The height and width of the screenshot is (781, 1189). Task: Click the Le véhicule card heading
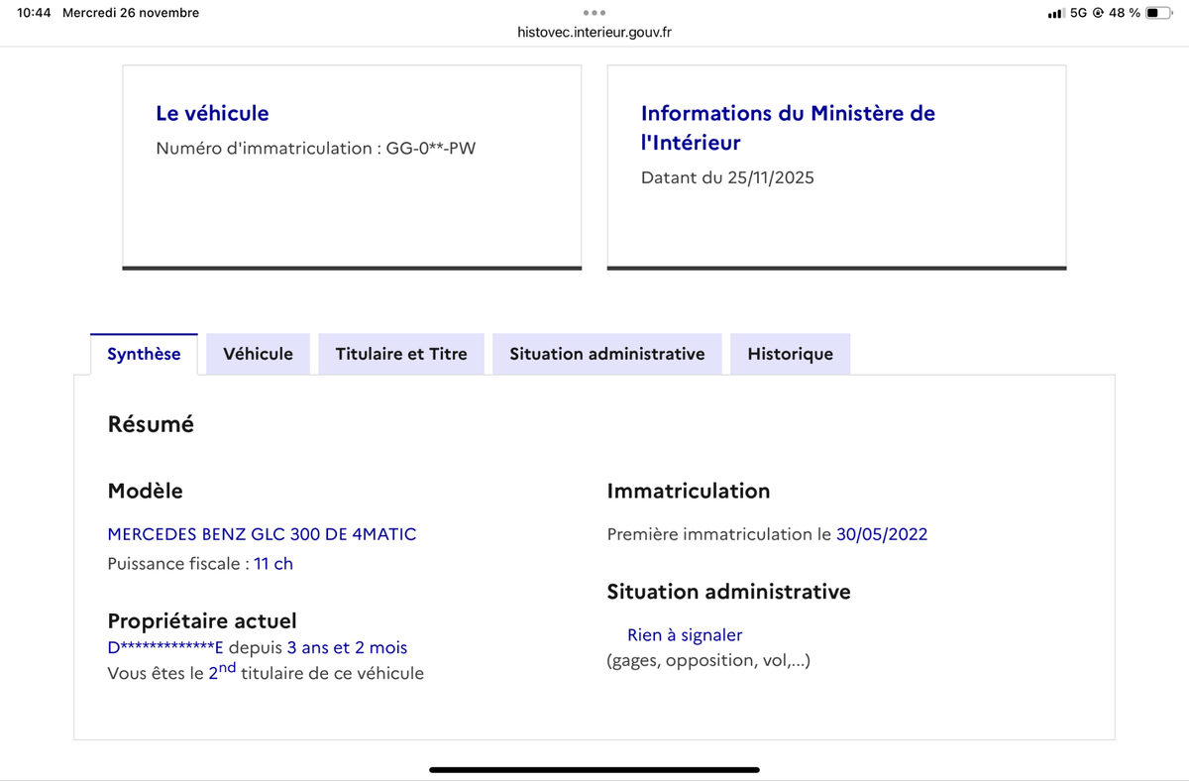212,113
